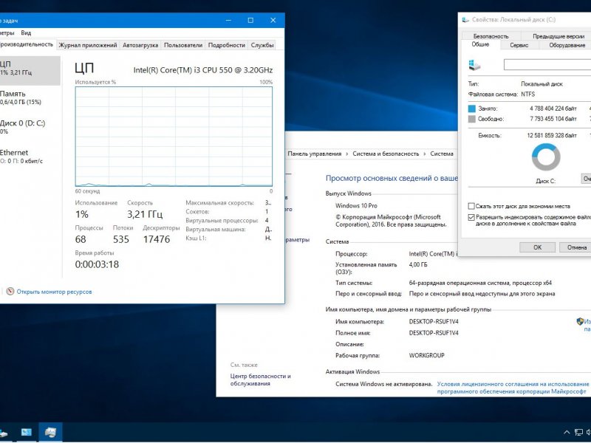
Task: Switch to the Автозагрузка tab
Action: [x=140, y=45]
